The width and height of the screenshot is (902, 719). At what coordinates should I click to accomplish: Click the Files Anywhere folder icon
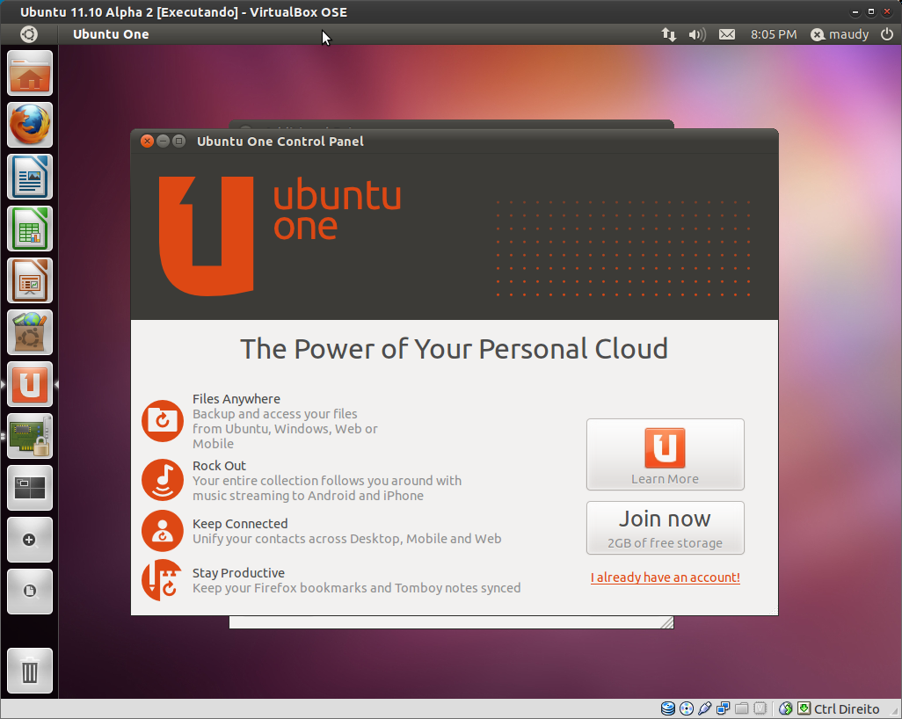point(163,421)
